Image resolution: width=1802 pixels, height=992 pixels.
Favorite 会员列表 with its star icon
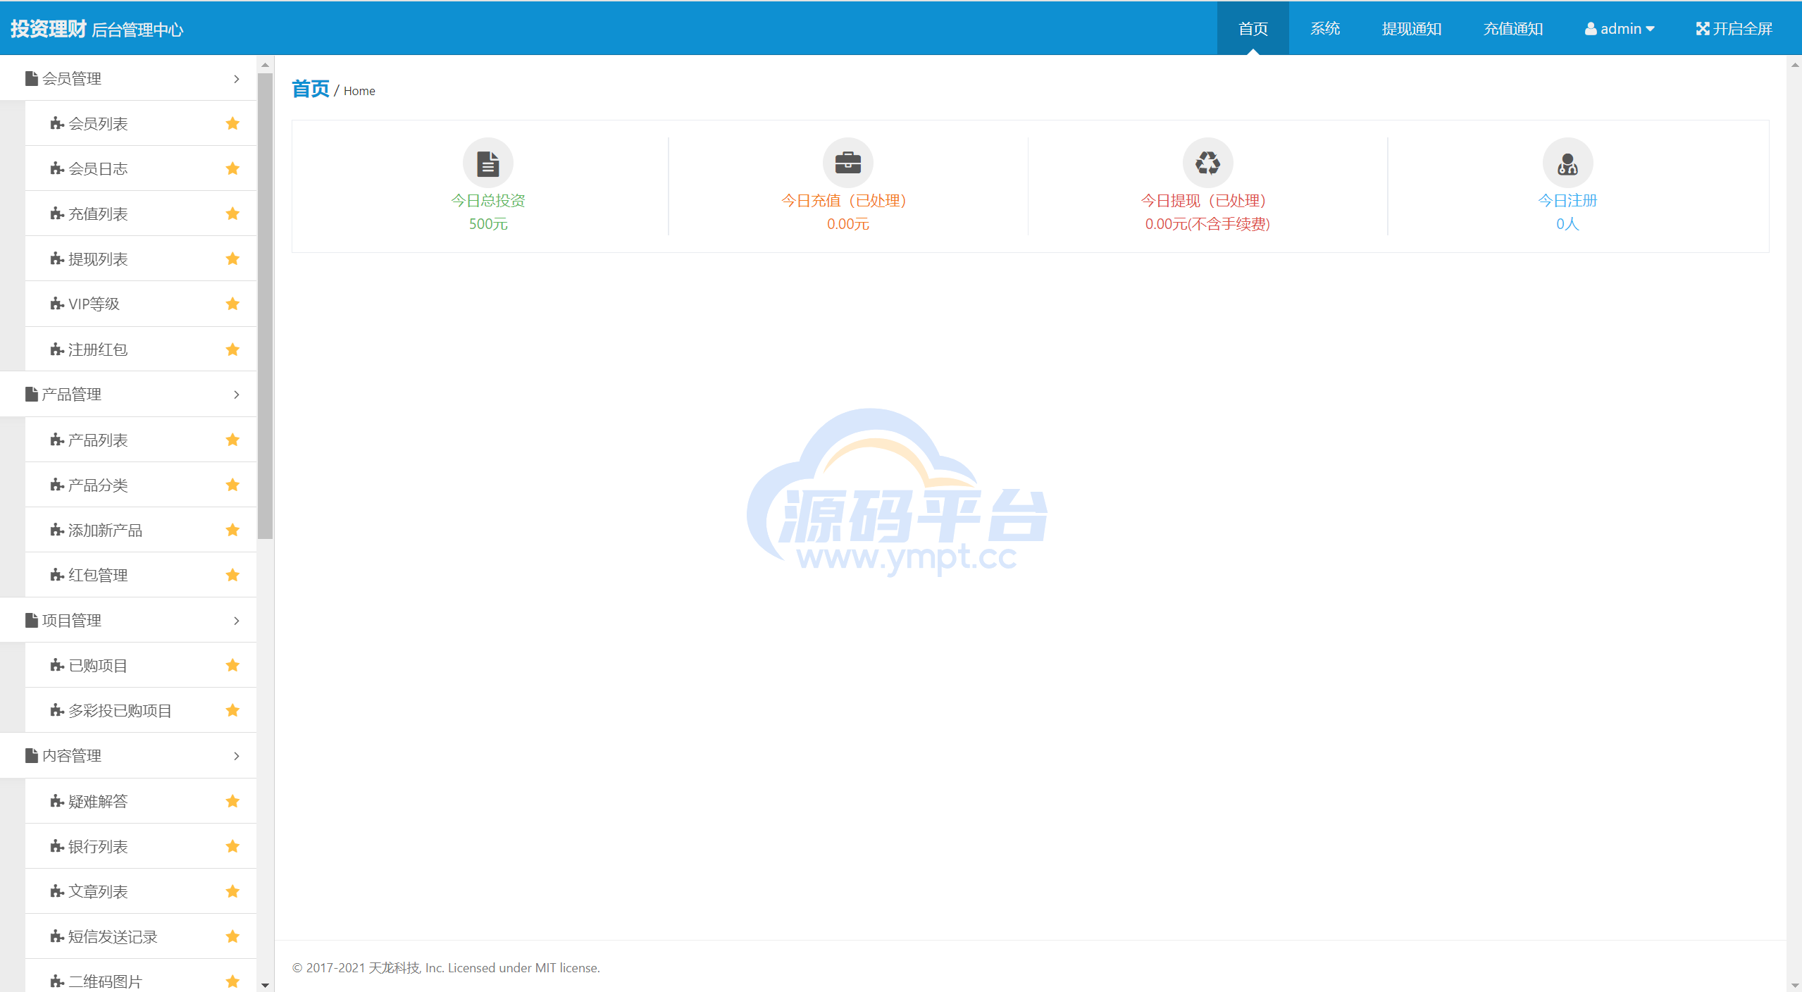[232, 123]
